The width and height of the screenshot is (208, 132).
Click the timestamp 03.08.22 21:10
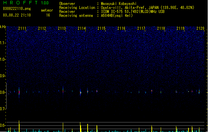pos(17,15)
